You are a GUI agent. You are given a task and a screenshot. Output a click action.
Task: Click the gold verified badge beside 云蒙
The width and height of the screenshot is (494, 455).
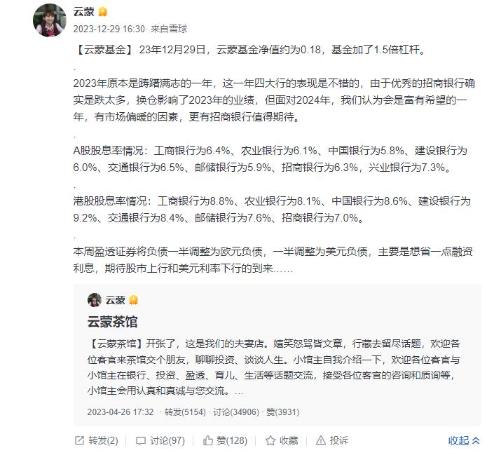(102, 12)
